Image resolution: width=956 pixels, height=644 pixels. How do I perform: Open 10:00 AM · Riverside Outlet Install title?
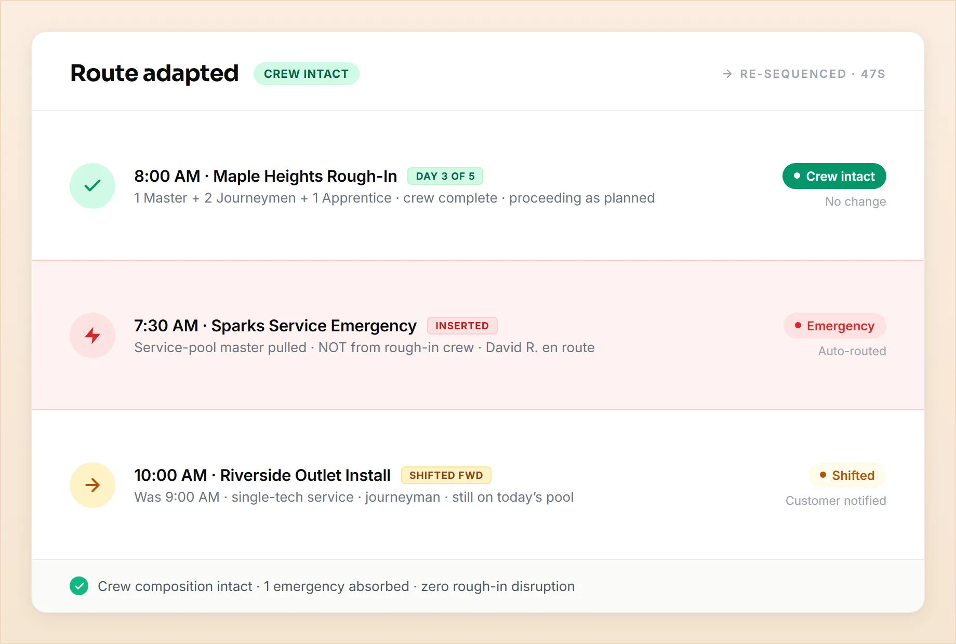(x=262, y=475)
